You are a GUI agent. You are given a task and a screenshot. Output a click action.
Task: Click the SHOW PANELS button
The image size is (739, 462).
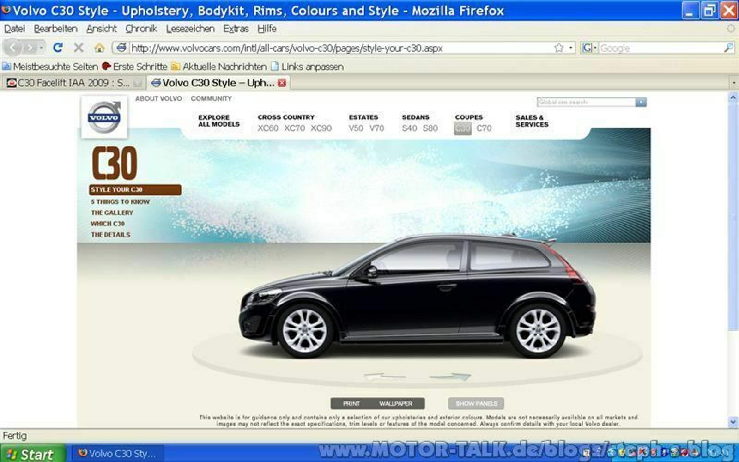click(476, 403)
